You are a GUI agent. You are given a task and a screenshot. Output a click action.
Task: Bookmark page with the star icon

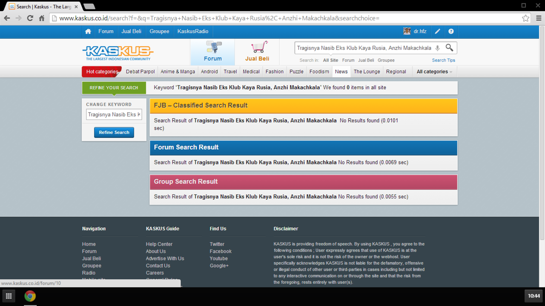525,18
